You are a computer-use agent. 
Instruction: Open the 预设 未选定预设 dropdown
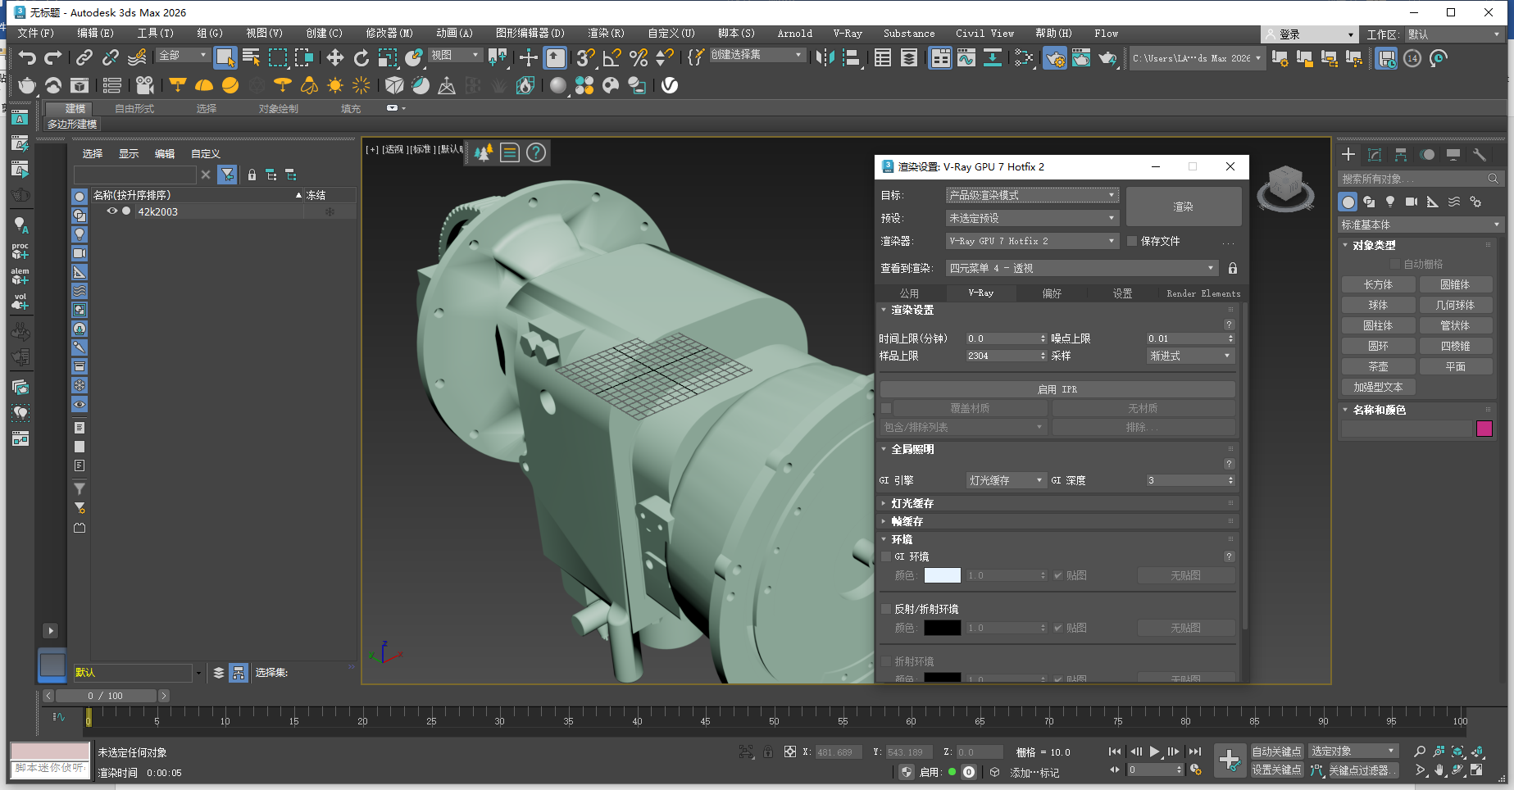tap(1032, 218)
